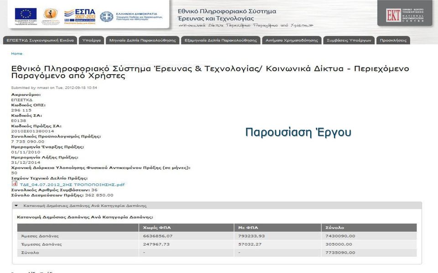
Task: Open the Υποέργα tab
Action: tap(91, 40)
